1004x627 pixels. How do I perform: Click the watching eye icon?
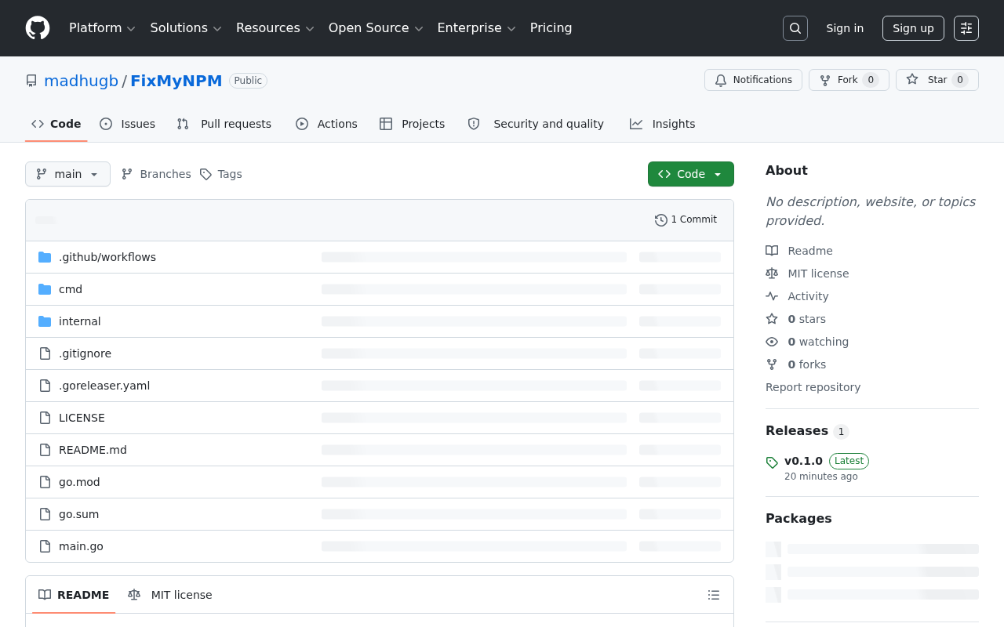coord(772,342)
